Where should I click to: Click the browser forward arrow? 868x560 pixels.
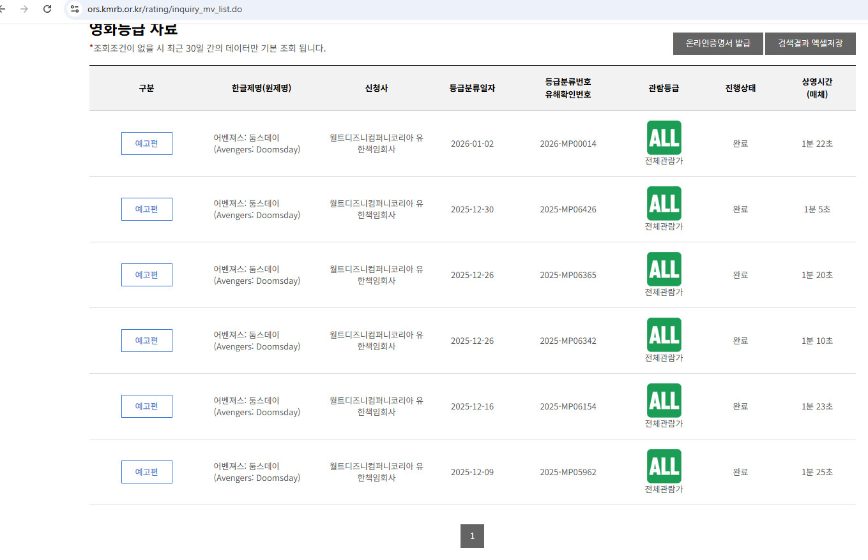point(24,9)
